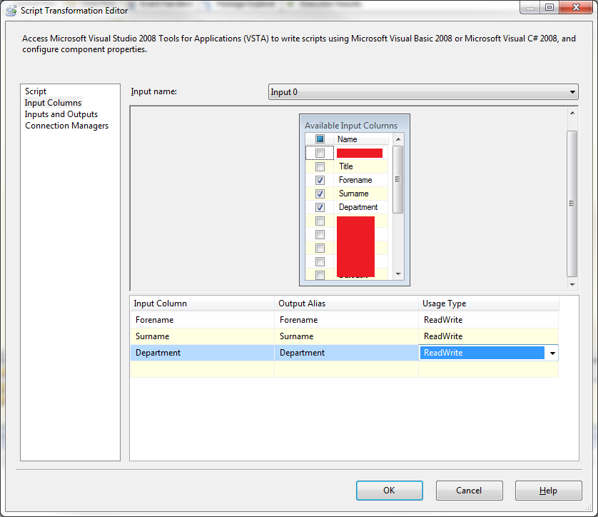Click the Name column header
The image size is (598, 517).
click(x=360, y=139)
